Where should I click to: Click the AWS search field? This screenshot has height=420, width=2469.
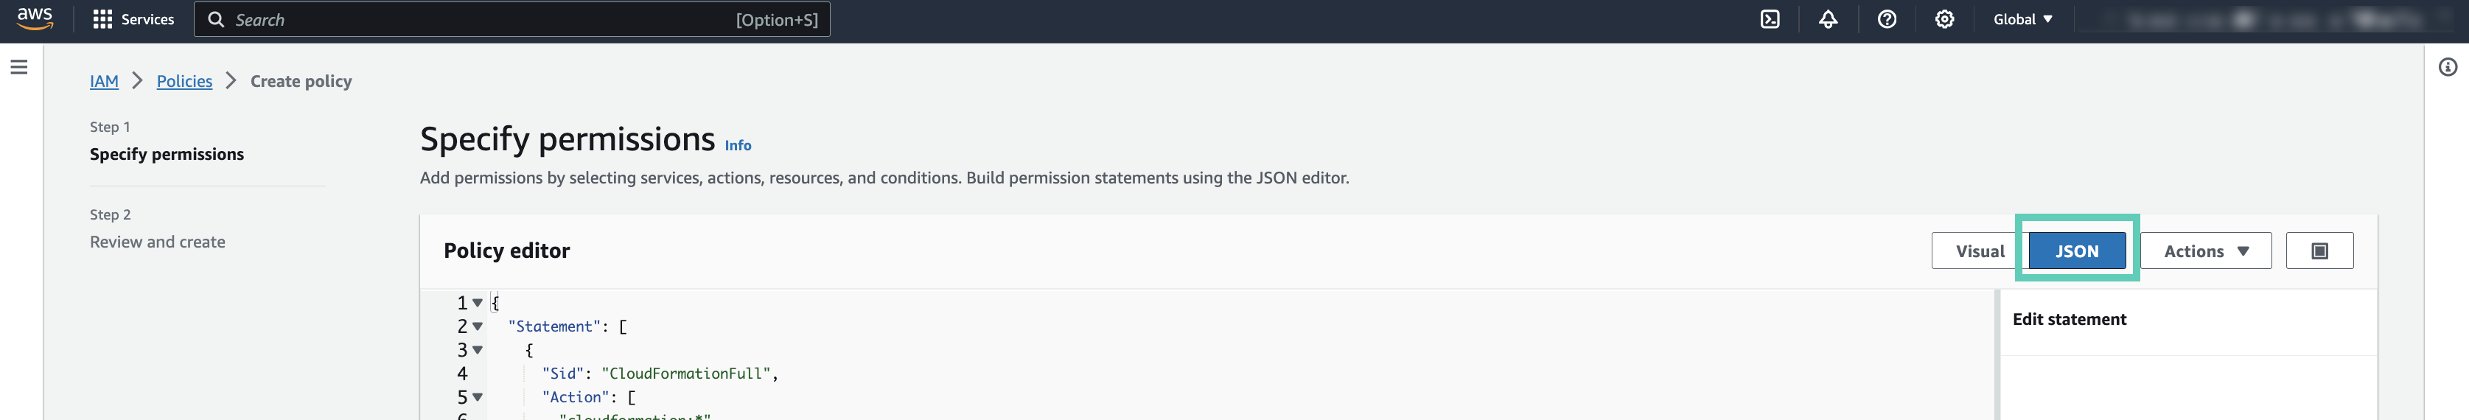479,19
